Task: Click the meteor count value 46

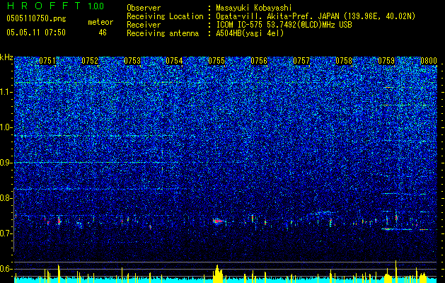Action: (x=103, y=33)
